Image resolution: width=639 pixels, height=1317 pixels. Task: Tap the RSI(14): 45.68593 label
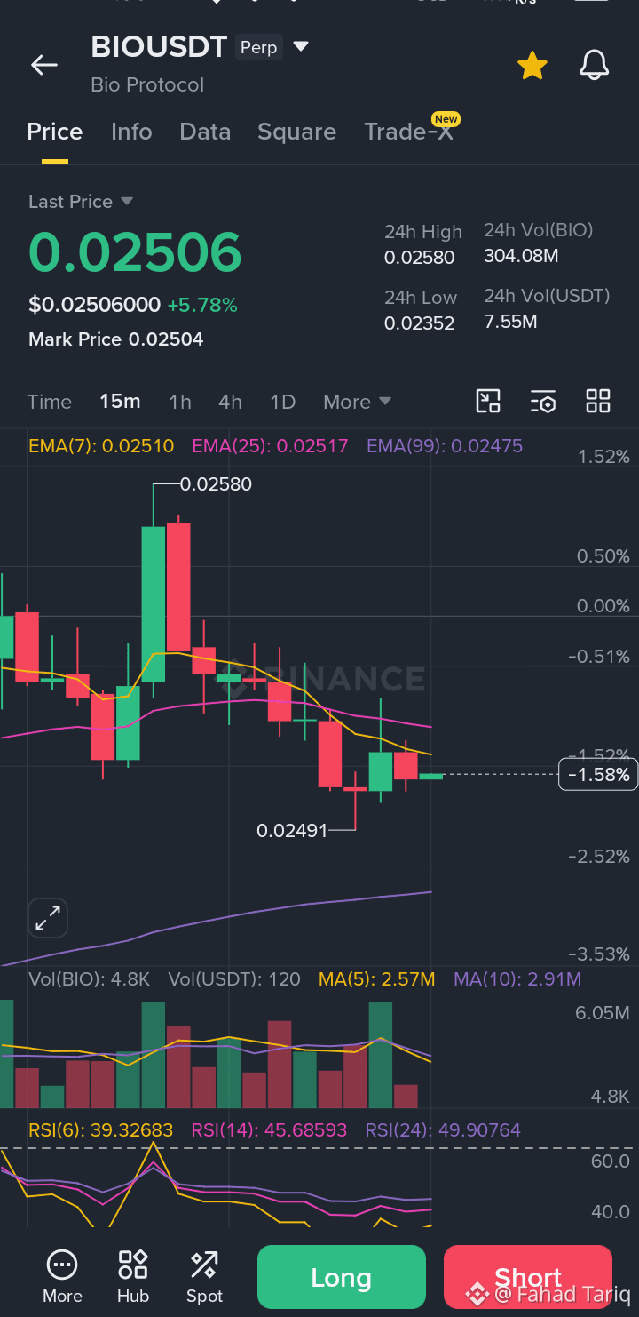269,1130
